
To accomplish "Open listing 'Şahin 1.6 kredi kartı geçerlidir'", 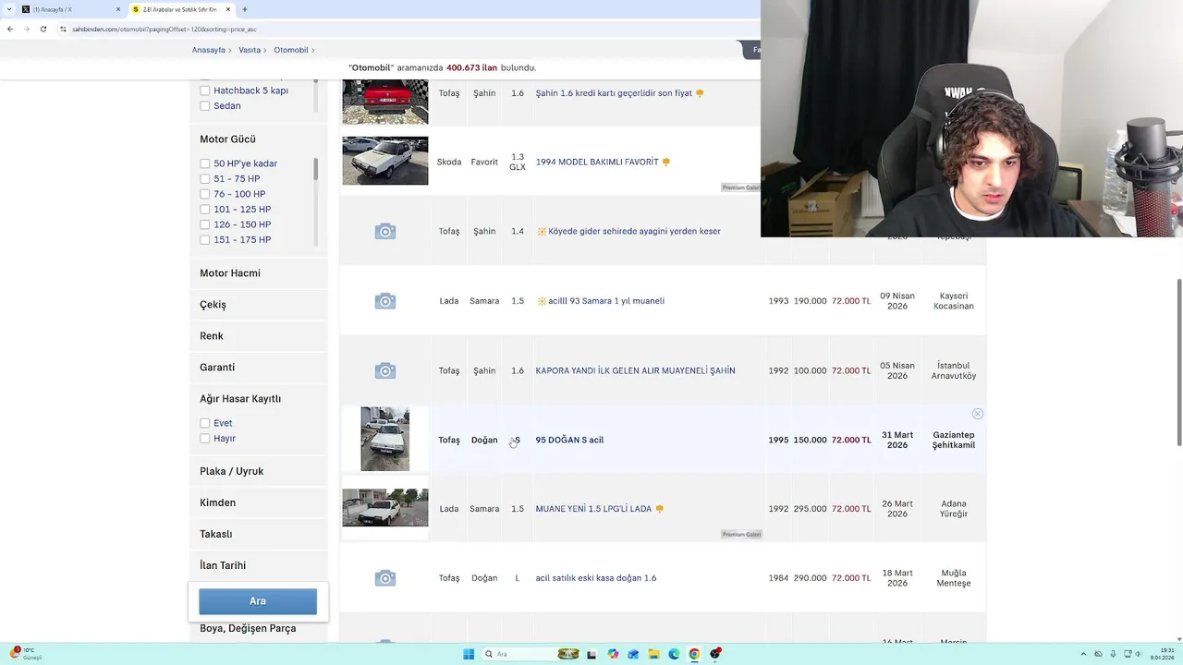I will click(614, 93).
